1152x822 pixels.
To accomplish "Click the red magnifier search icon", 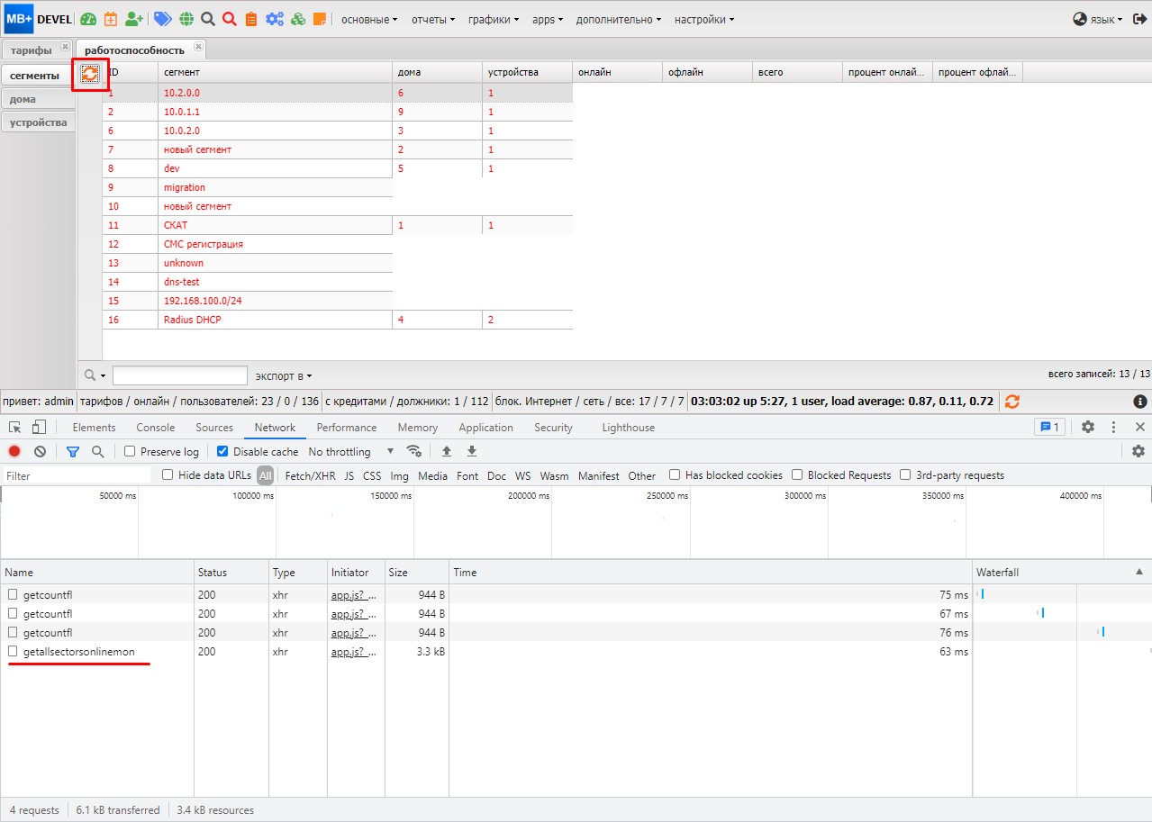I will coord(230,19).
